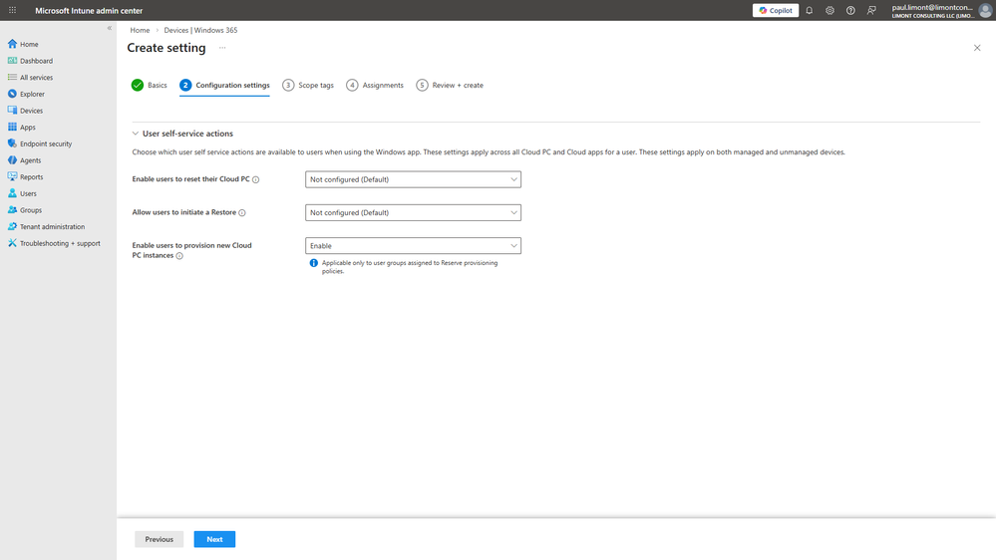
Task: Click the Apps icon in sidebar
Action: point(12,127)
